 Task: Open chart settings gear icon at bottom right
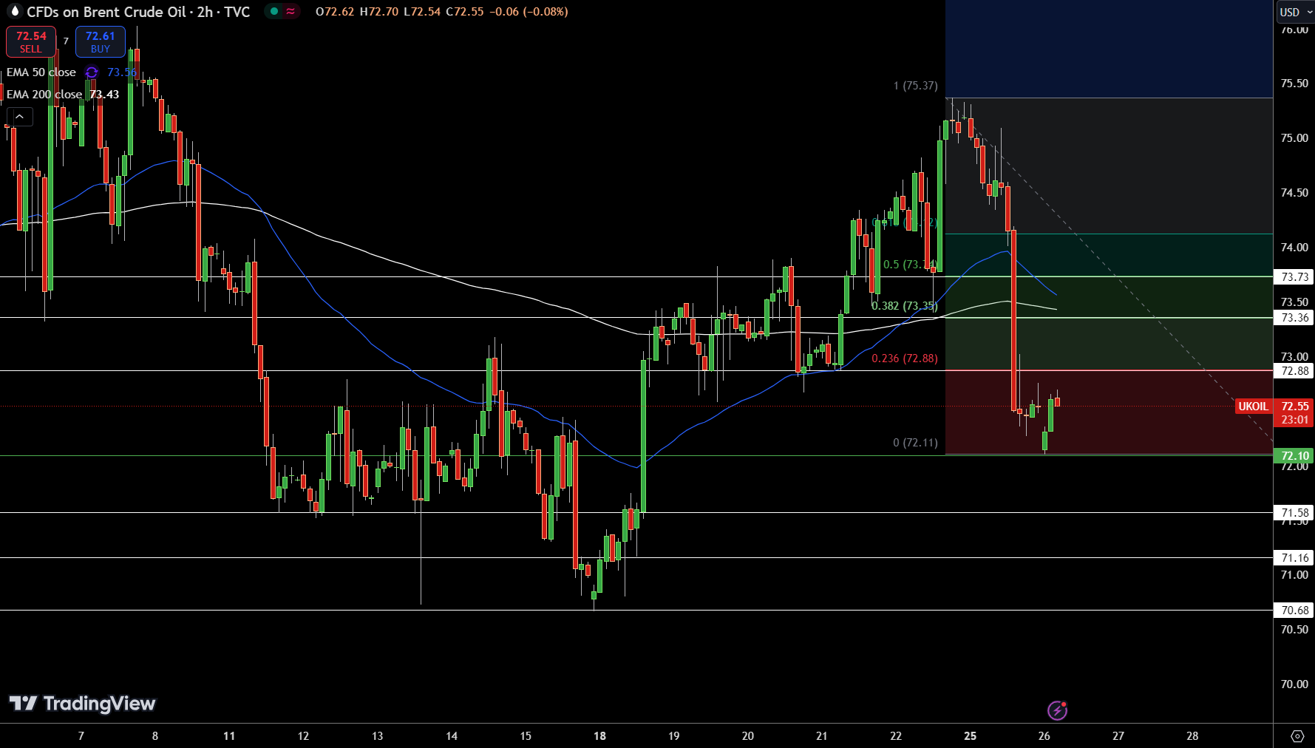tap(1297, 736)
